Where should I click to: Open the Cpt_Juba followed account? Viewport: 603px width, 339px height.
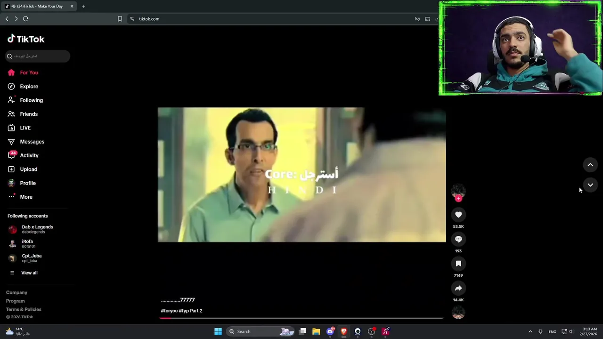tap(25, 258)
